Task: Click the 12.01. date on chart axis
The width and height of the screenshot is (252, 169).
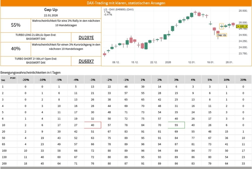Action: [x=192, y=62]
